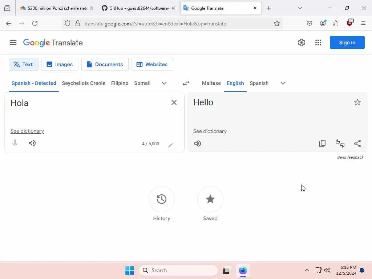Swap source and target languages

[x=186, y=83]
